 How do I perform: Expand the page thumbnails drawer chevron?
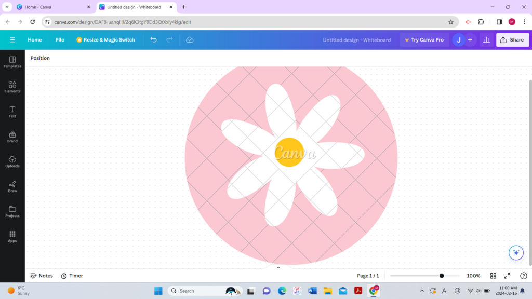click(x=278, y=267)
